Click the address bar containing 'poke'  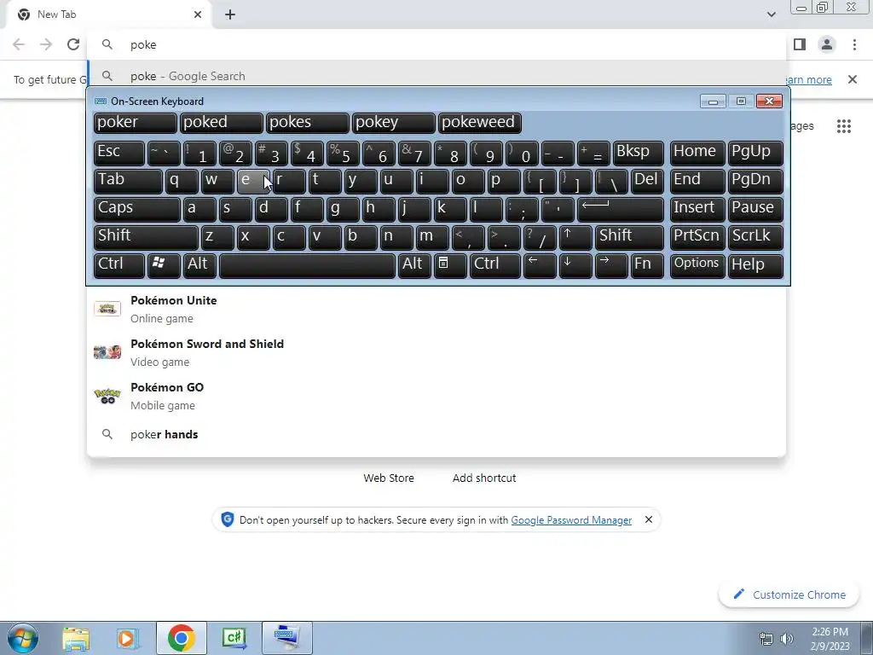[x=436, y=44]
